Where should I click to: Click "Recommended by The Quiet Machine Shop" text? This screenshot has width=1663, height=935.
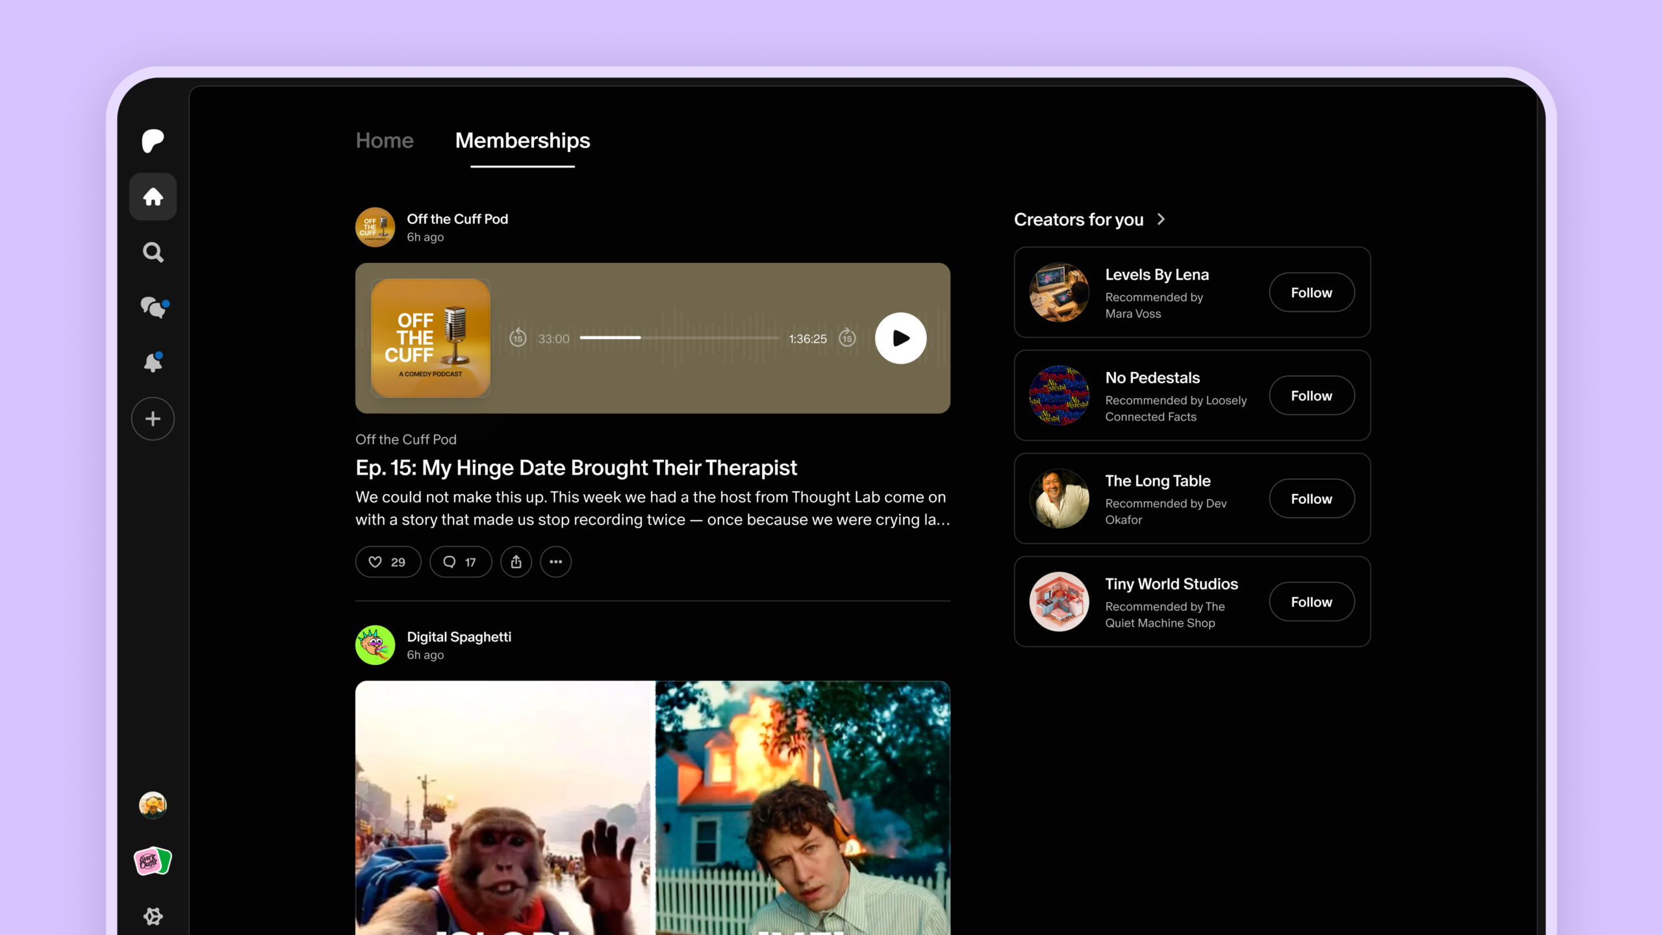[1165, 615]
